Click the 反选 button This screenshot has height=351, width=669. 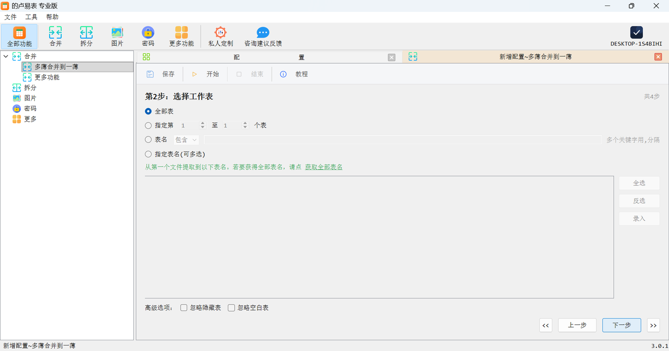point(639,201)
